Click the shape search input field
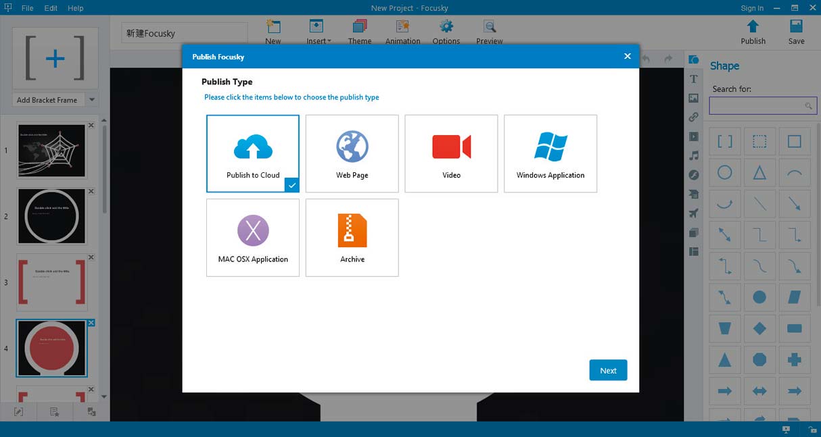Viewport: 821px width, 437px height. [x=763, y=106]
